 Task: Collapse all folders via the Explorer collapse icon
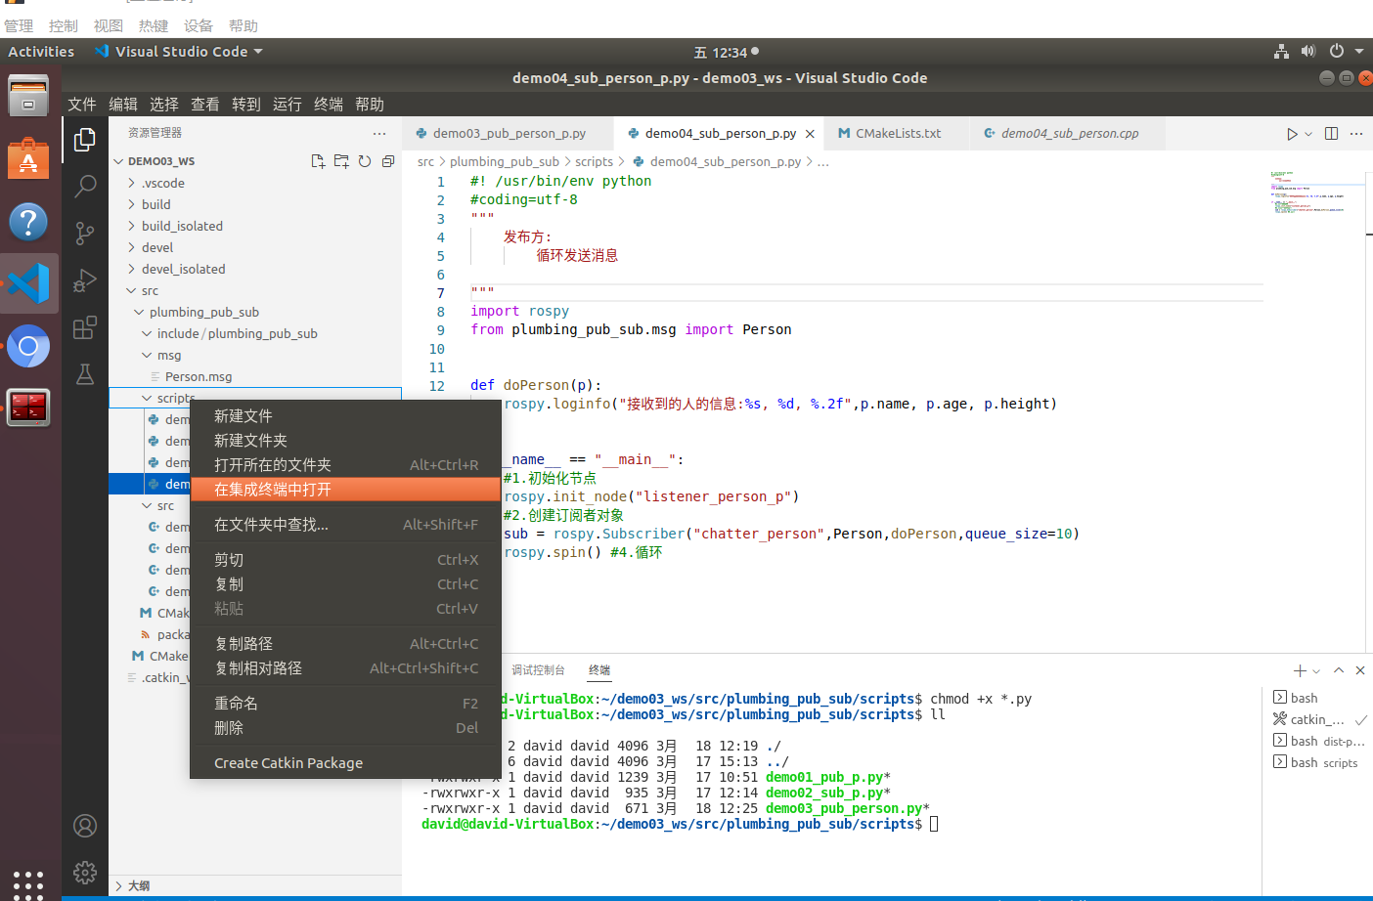pos(386,161)
